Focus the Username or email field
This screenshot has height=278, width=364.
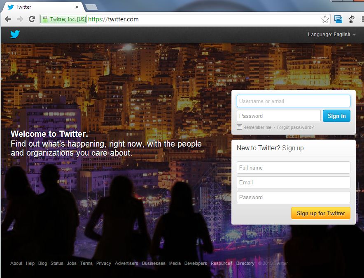tap(293, 101)
